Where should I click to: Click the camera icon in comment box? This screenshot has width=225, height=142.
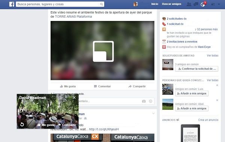[144, 101]
